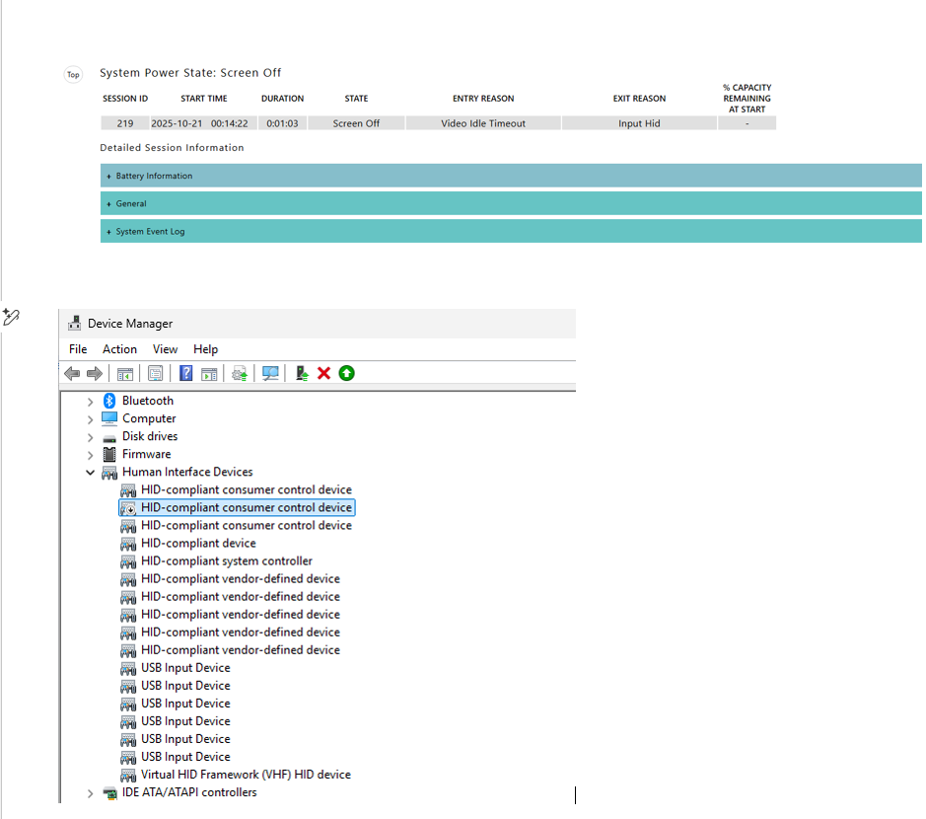
Task: Expand the Firmware tree node chevron
Action: click(90, 455)
